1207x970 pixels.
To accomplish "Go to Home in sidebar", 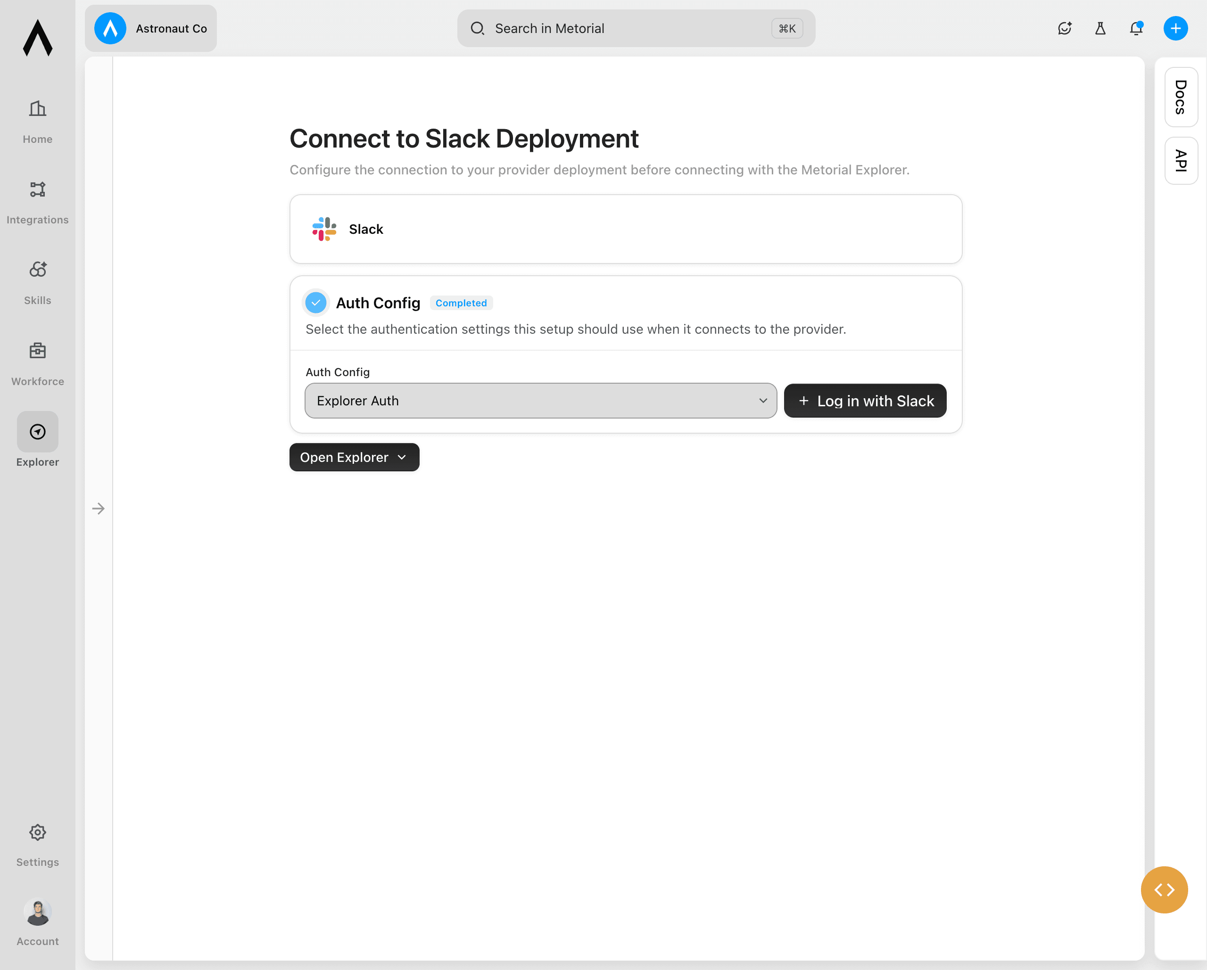I will pos(38,122).
